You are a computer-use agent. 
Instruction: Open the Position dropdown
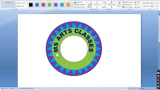[x=119, y=5]
